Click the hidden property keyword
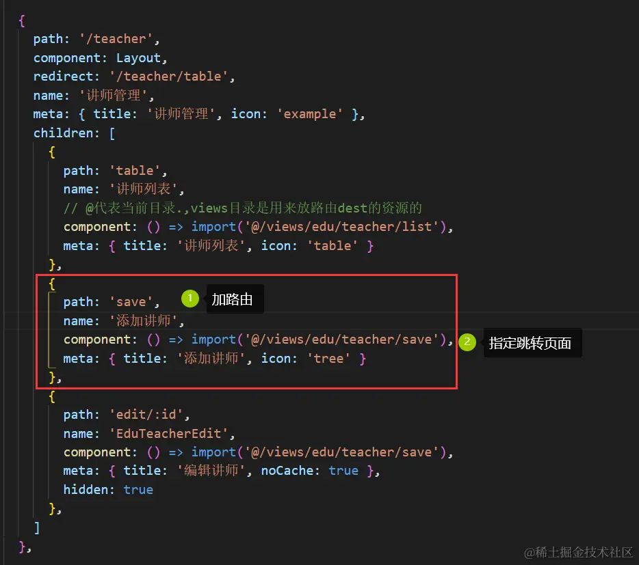This screenshot has width=639, height=565. (86, 489)
